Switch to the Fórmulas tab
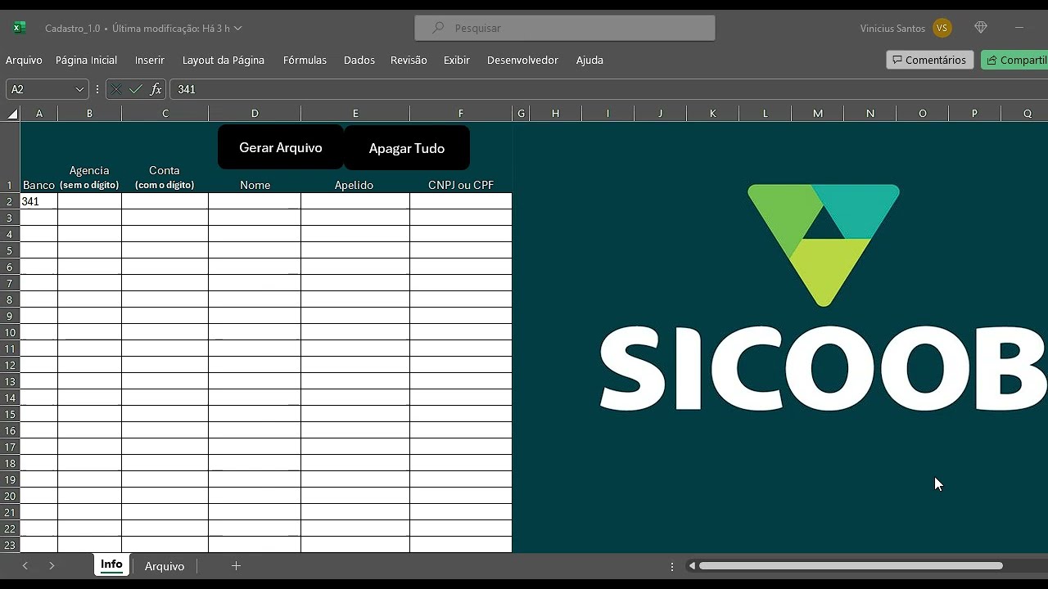This screenshot has height=589, width=1048. (305, 60)
